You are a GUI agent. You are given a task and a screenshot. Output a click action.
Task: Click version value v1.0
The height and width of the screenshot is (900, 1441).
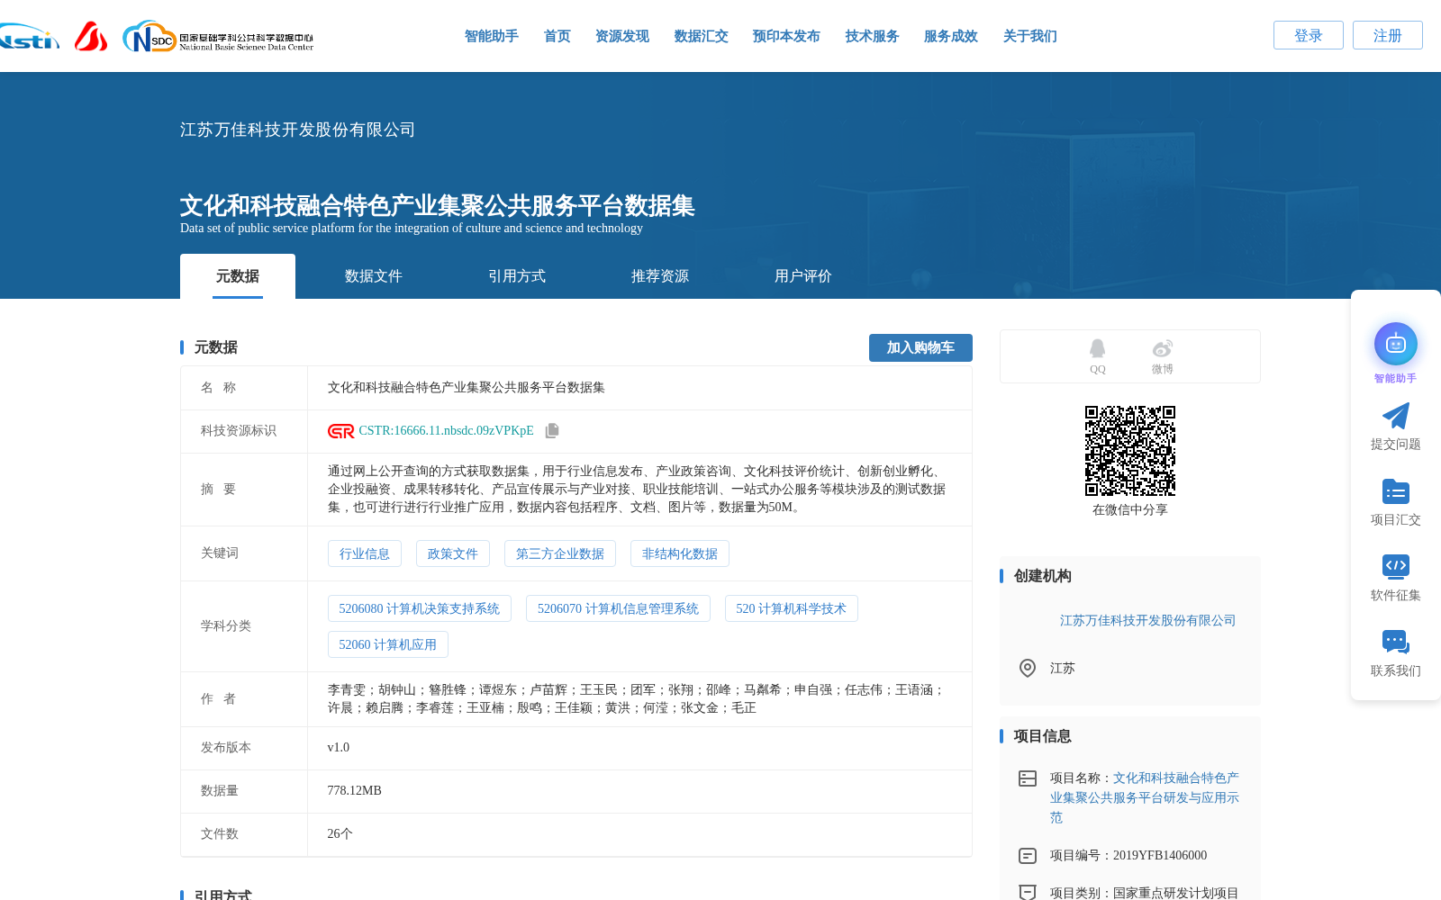(339, 748)
